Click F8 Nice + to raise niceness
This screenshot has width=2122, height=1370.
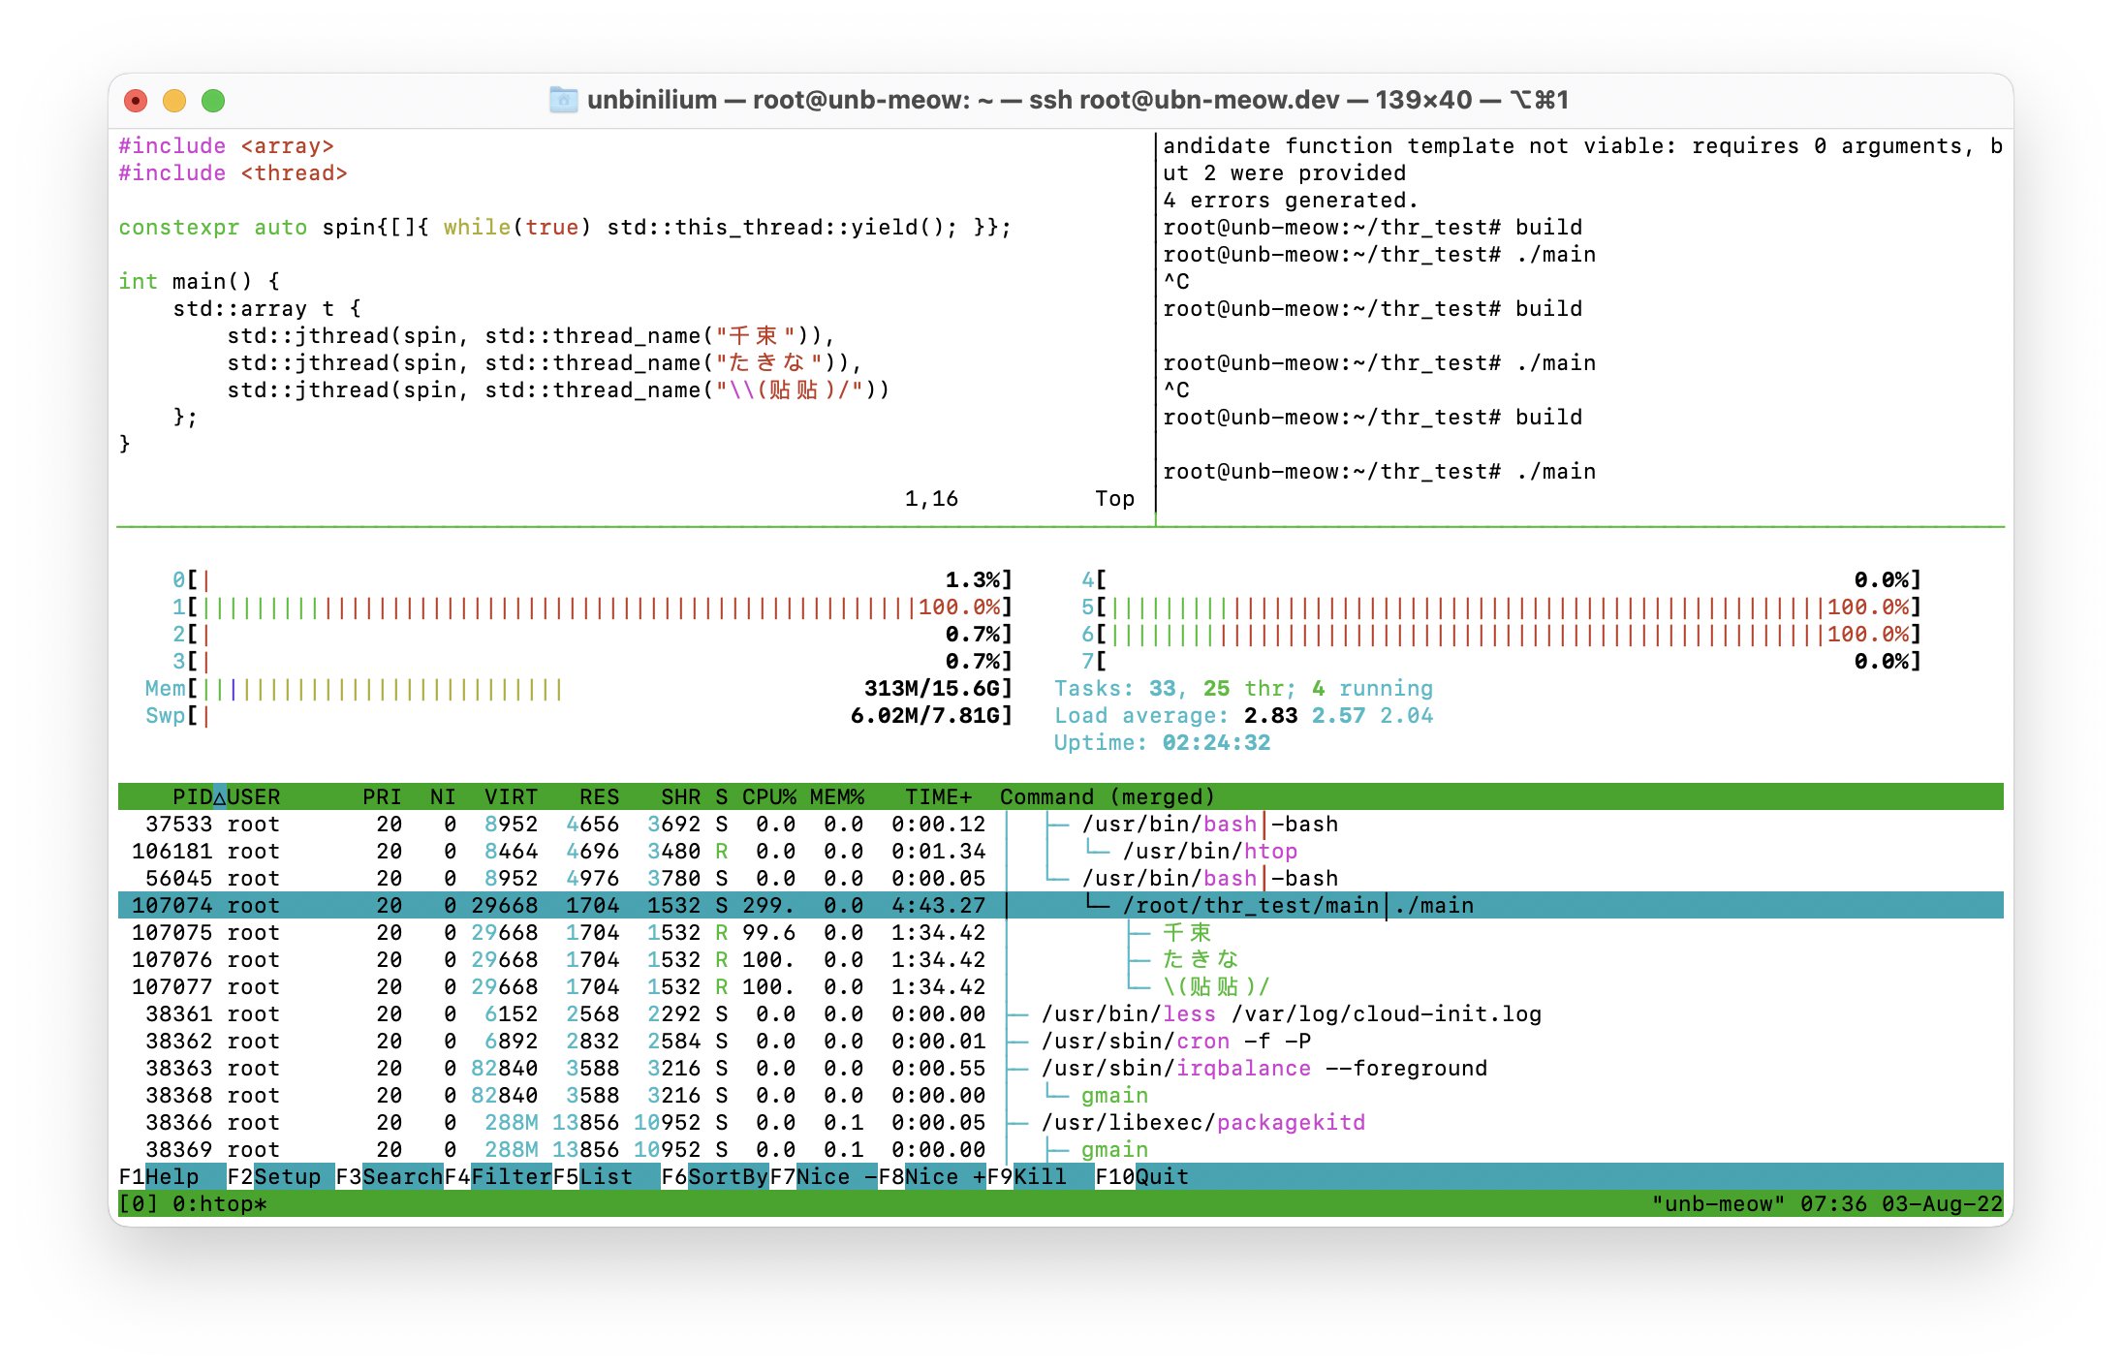coord(932,1176)
